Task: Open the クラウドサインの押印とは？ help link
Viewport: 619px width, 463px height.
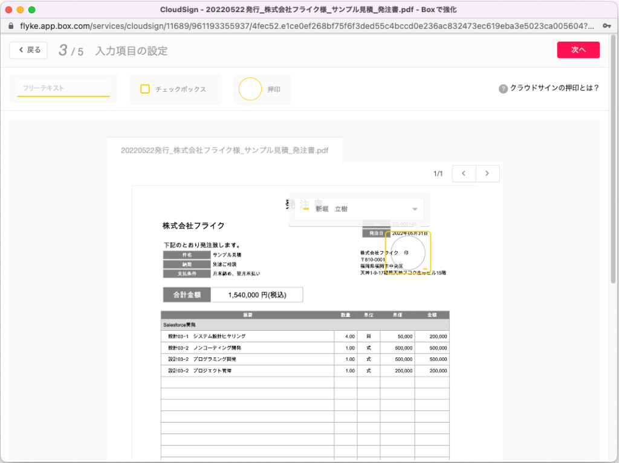Action: (554, 88)
